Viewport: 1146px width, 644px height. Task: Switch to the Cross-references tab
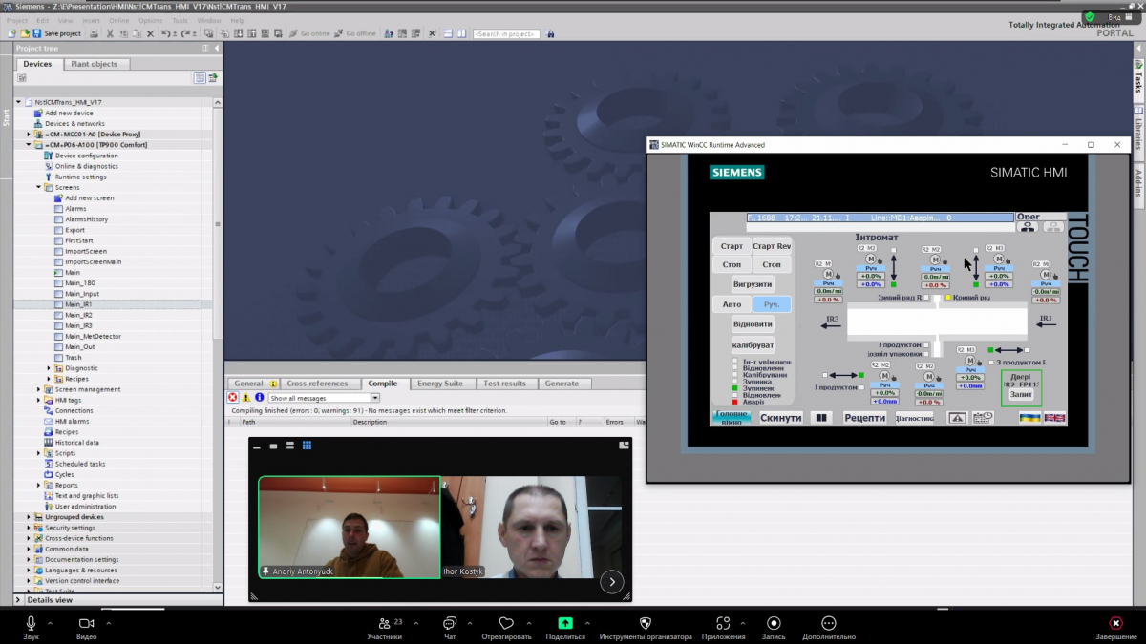[x=317, y=384]
